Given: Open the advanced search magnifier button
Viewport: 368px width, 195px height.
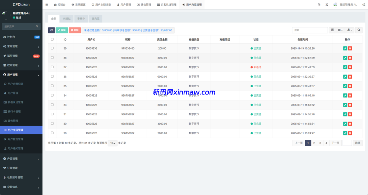Looking at the screenshot, I should pos(359,30).
